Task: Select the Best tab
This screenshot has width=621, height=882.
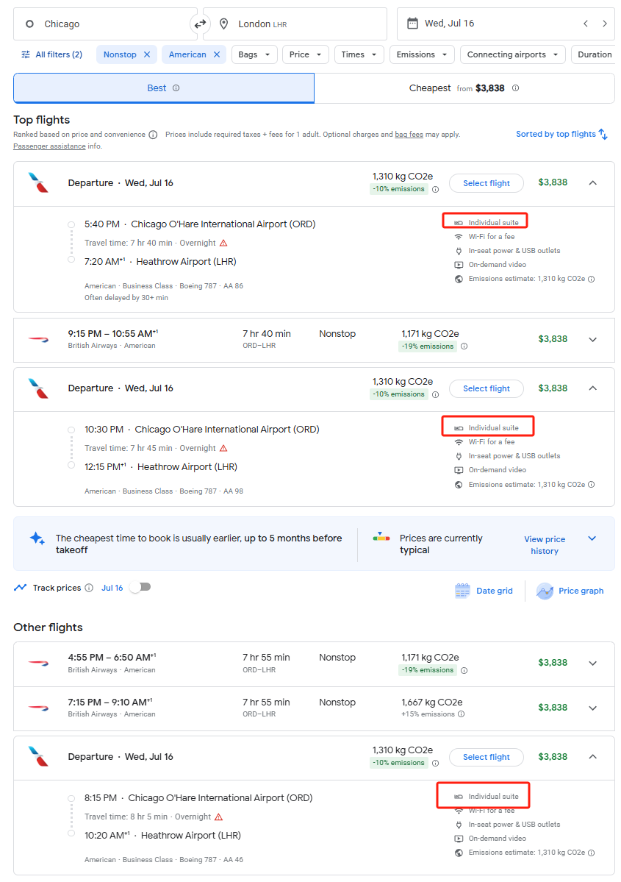Action: (x=164, y=88)
